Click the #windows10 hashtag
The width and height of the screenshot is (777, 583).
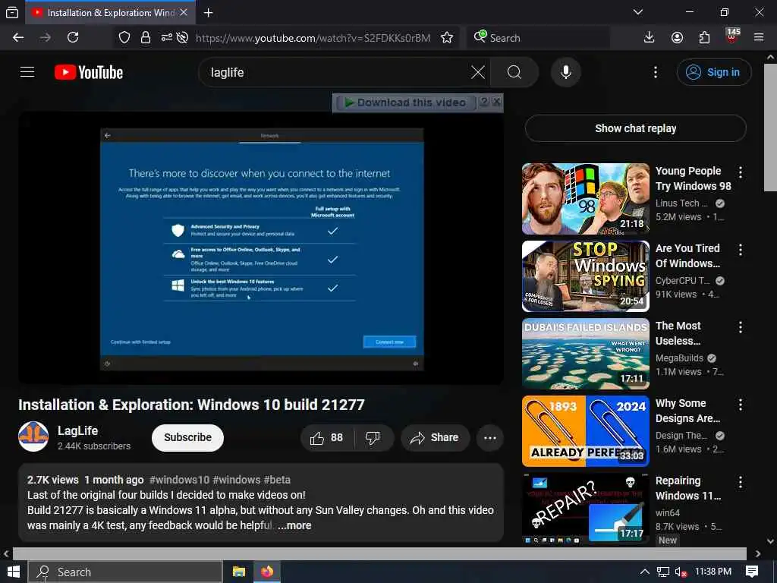(179, 480)
